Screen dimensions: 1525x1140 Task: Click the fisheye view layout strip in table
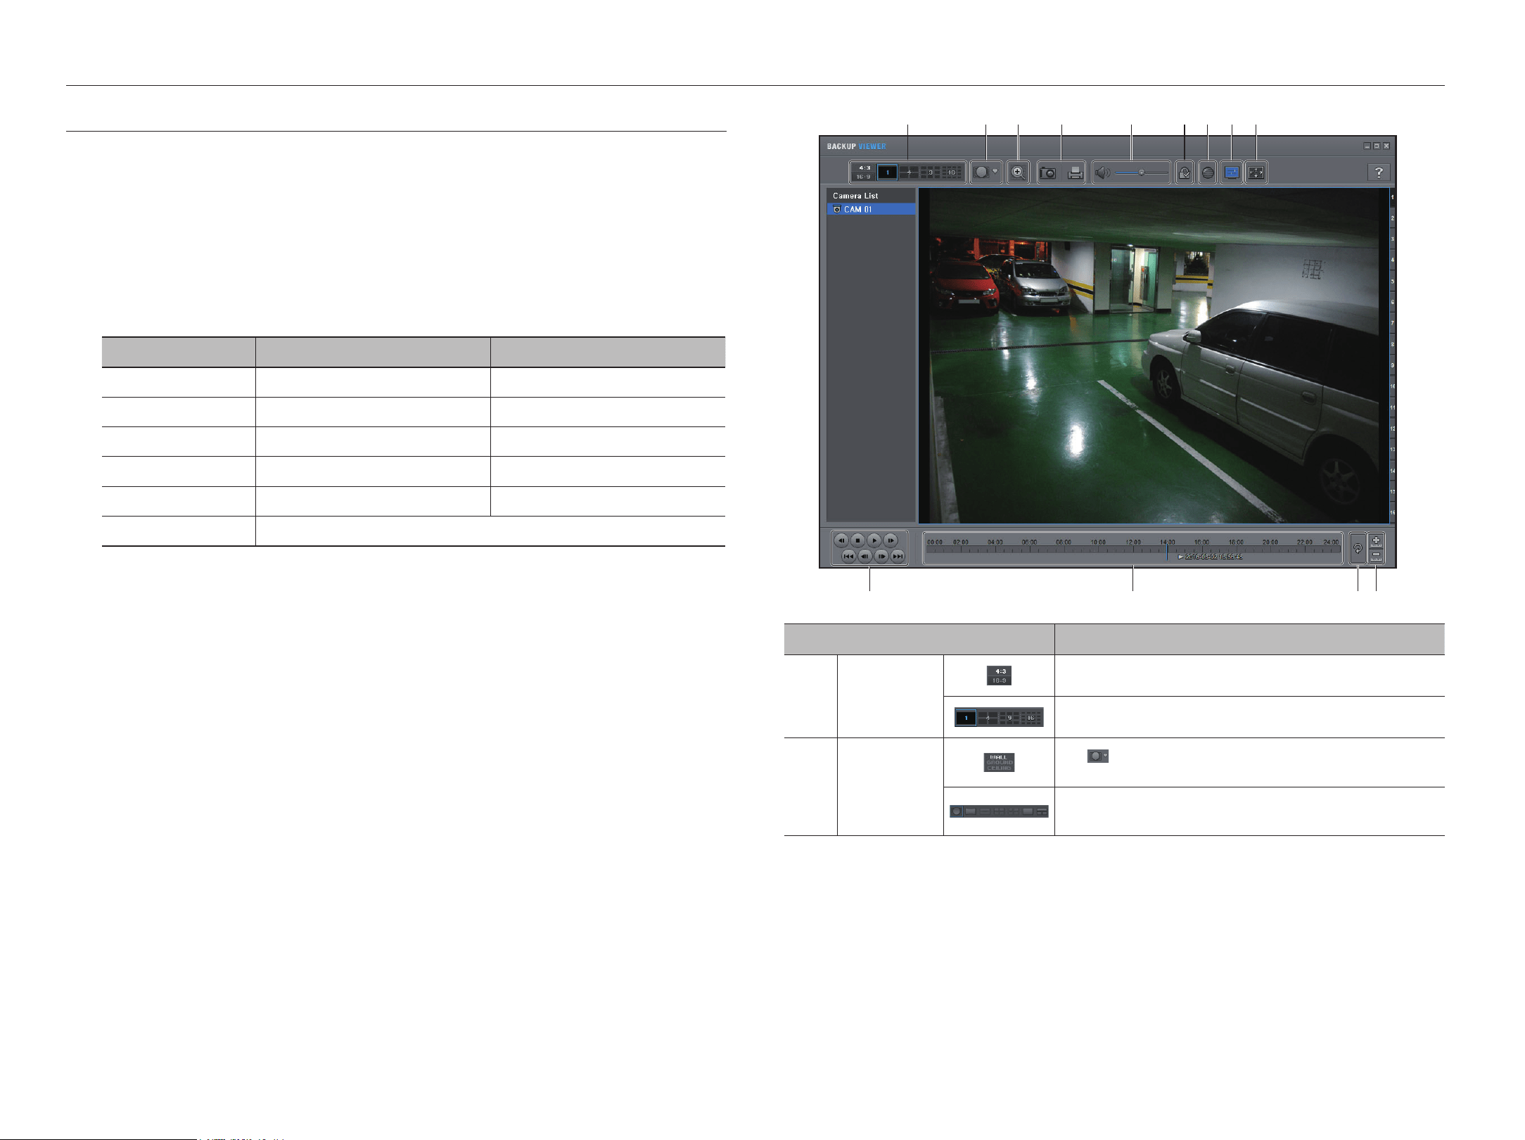(999, 811)
